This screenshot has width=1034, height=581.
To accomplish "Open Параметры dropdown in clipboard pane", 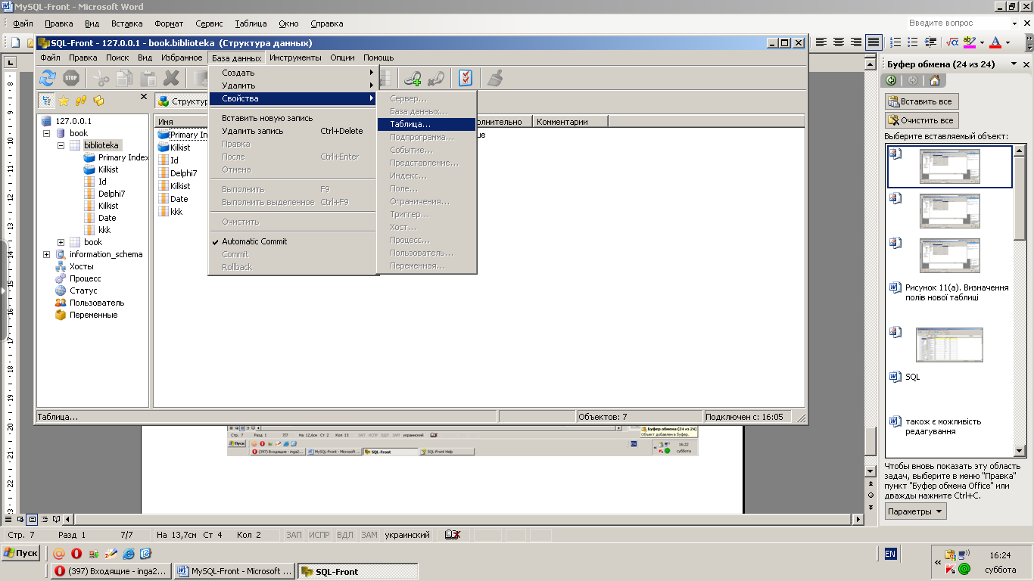I will (x=916, y=511).
